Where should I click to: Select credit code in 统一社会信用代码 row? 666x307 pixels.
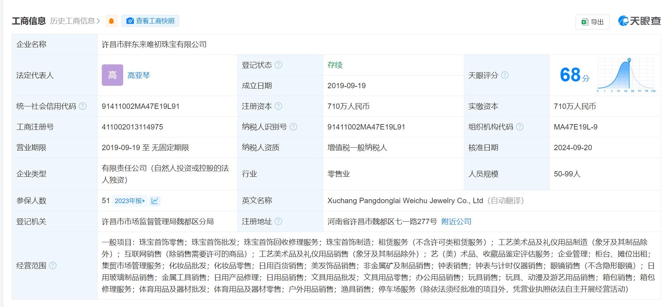(141, 106)
